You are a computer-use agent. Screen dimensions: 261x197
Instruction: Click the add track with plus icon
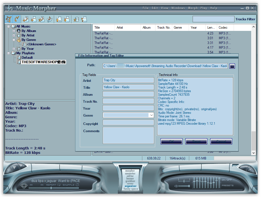[x=33, y=19]
